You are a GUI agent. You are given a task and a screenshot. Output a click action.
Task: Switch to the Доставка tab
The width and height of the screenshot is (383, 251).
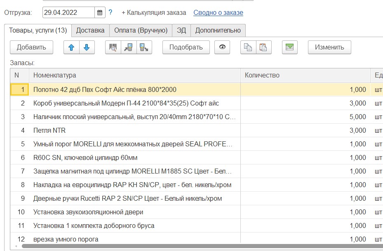pos(90,30)
